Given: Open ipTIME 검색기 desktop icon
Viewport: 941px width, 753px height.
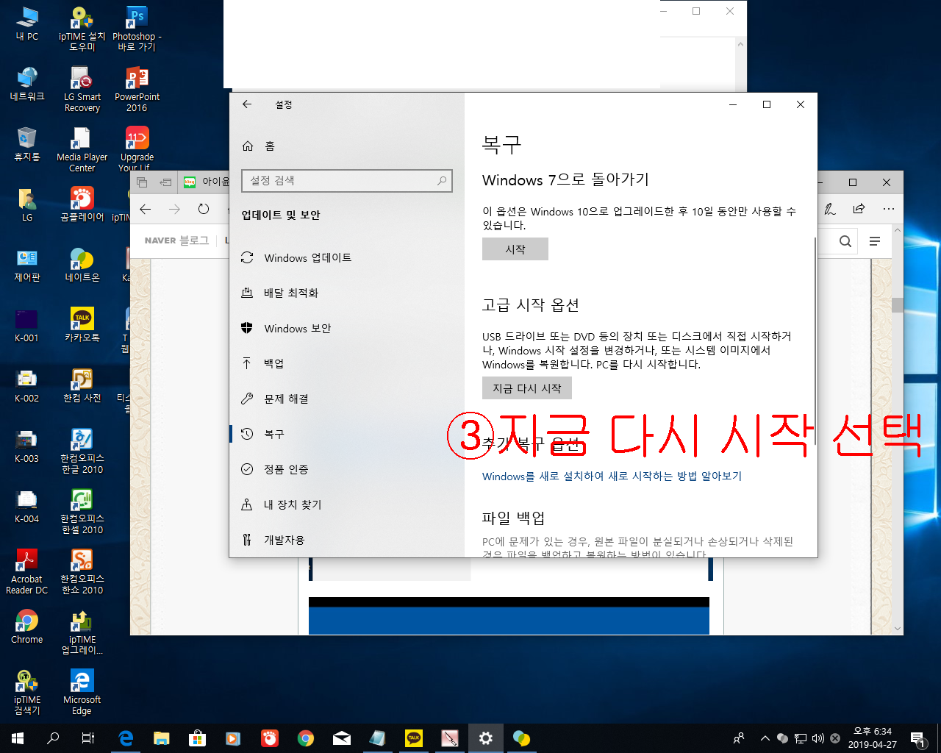Looking at the screenshot, I should click(27, 692).
